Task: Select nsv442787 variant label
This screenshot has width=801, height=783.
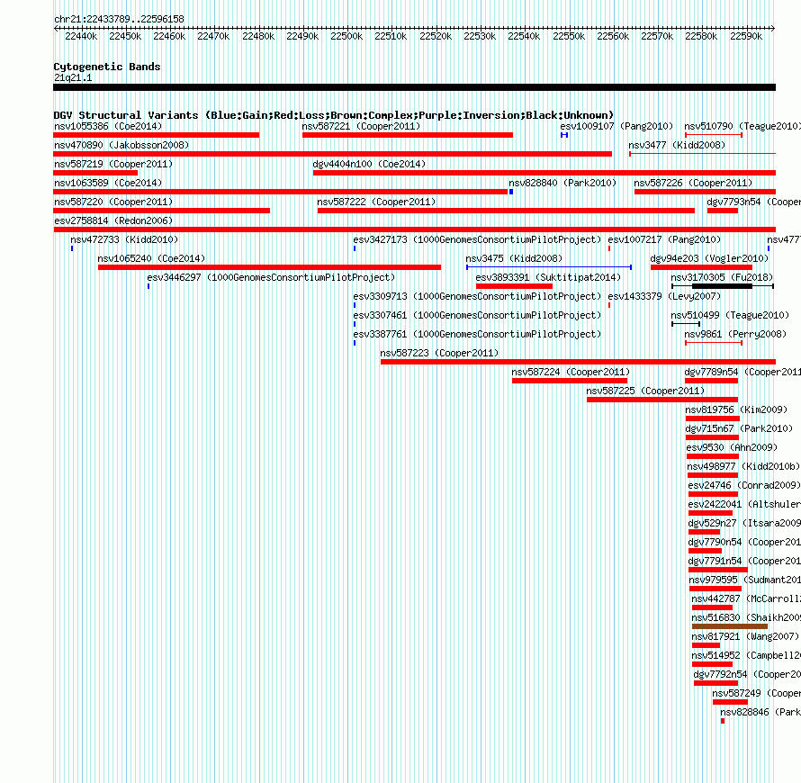Action: click(746, 598)
